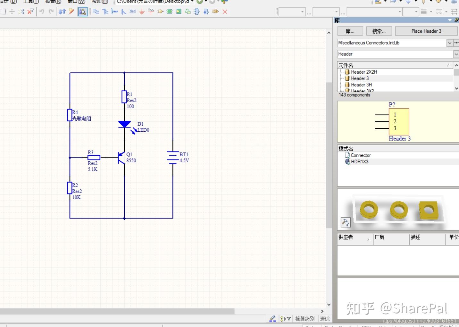Place a GND ground port
The image size is (459, 327).
[x=142, y=12]
